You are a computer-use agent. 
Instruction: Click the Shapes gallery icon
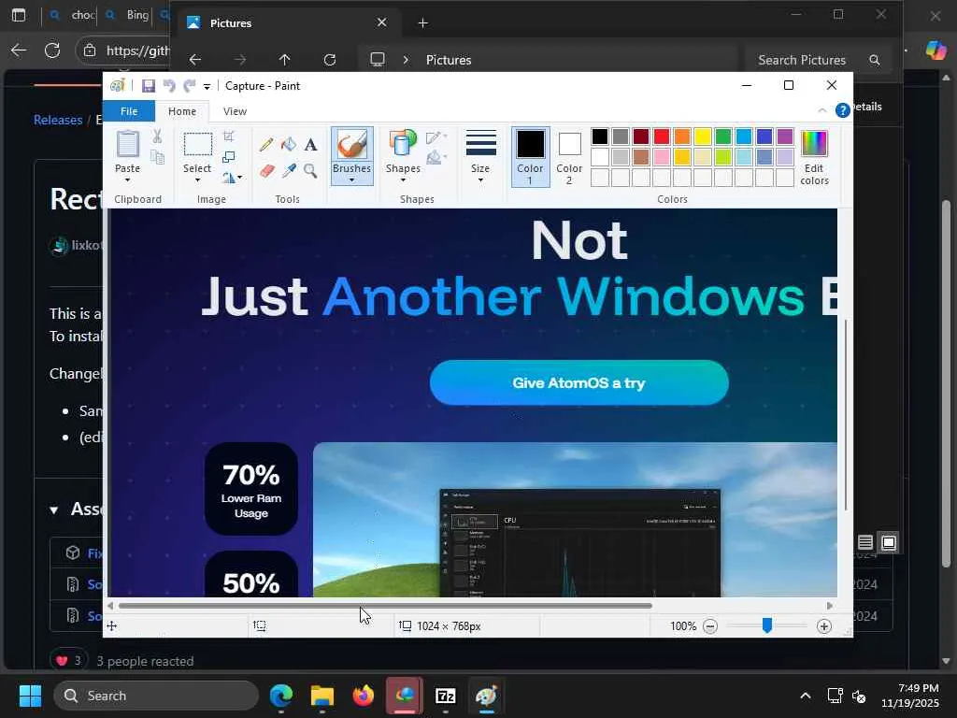tap(402, 144)
